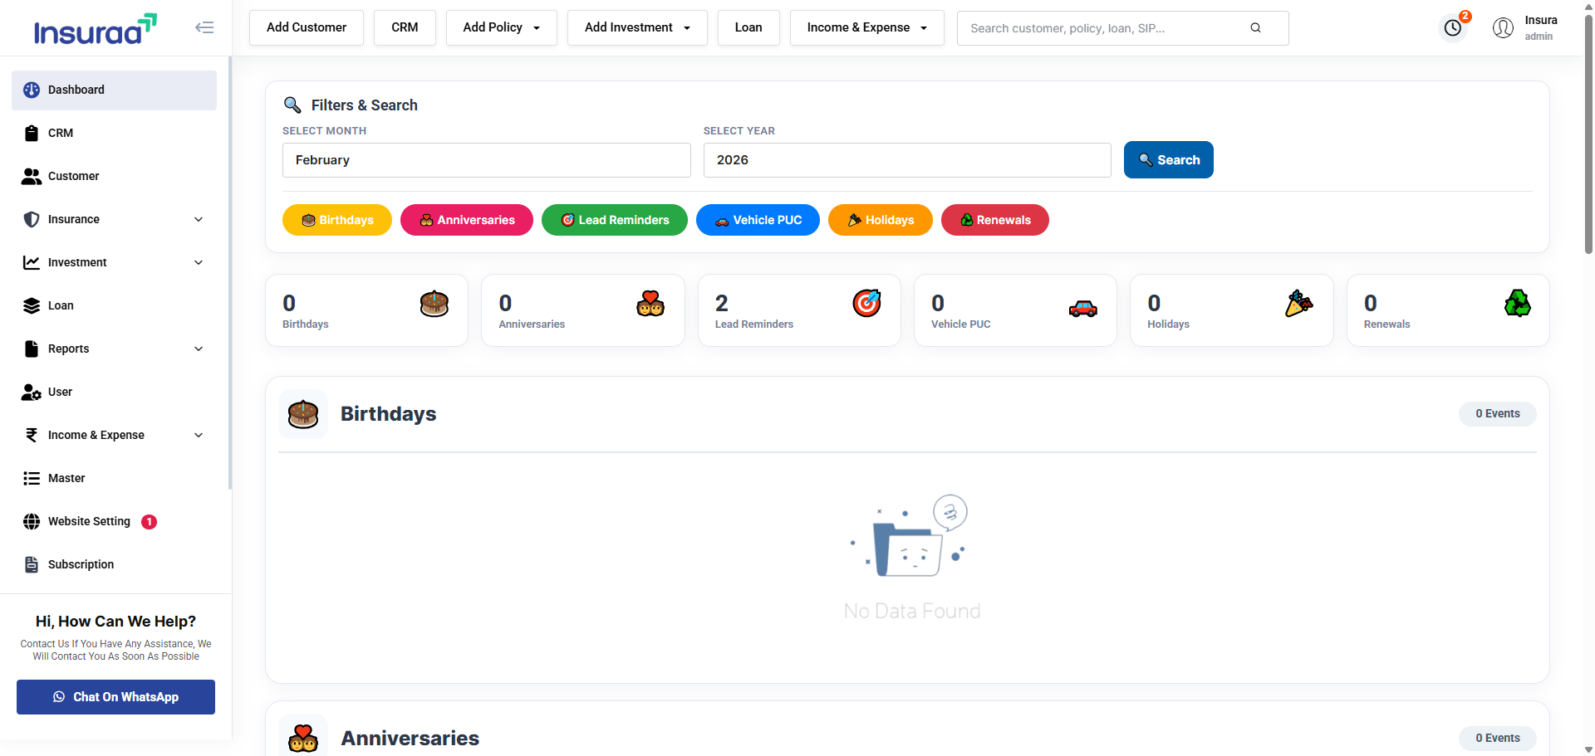Toggle the Birthdays filter pill

(337, 220)
